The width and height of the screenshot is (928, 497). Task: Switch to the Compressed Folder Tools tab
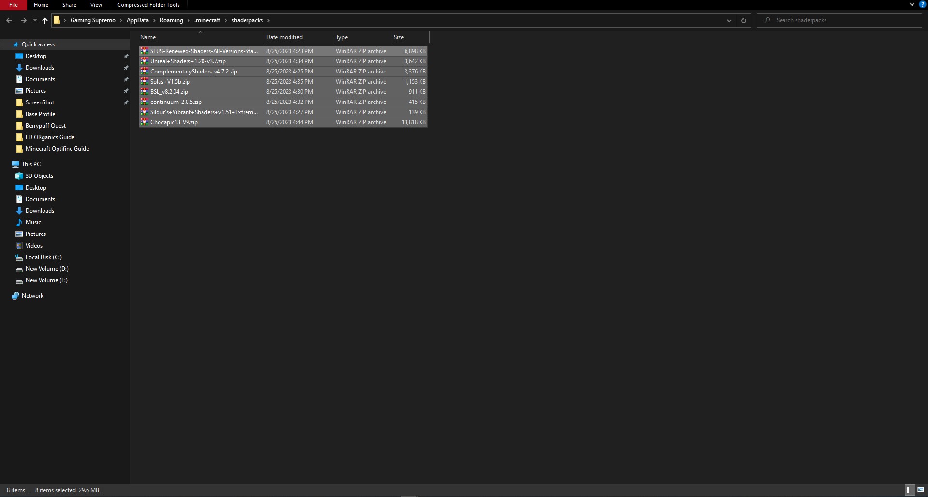[x=148, y=5]
